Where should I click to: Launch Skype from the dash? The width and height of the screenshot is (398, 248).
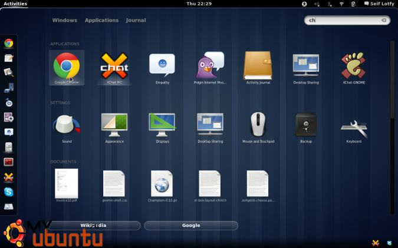(9, 192)
